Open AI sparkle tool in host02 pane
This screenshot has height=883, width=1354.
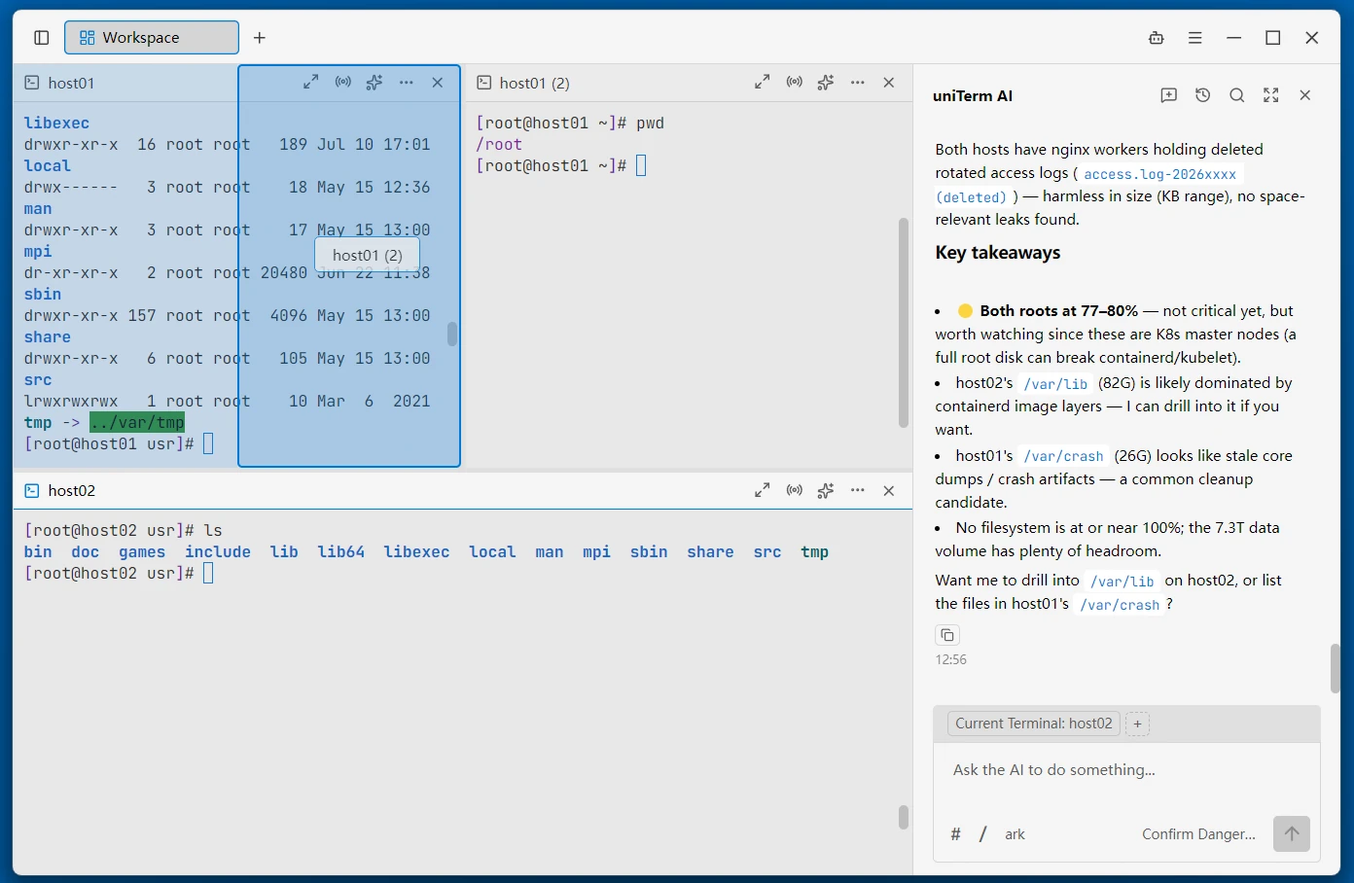tap(826, 490)
